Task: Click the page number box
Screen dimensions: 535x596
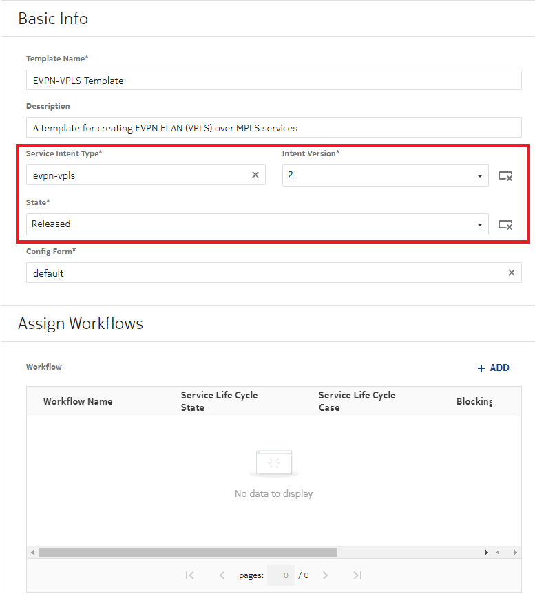Action: [284, 575]
